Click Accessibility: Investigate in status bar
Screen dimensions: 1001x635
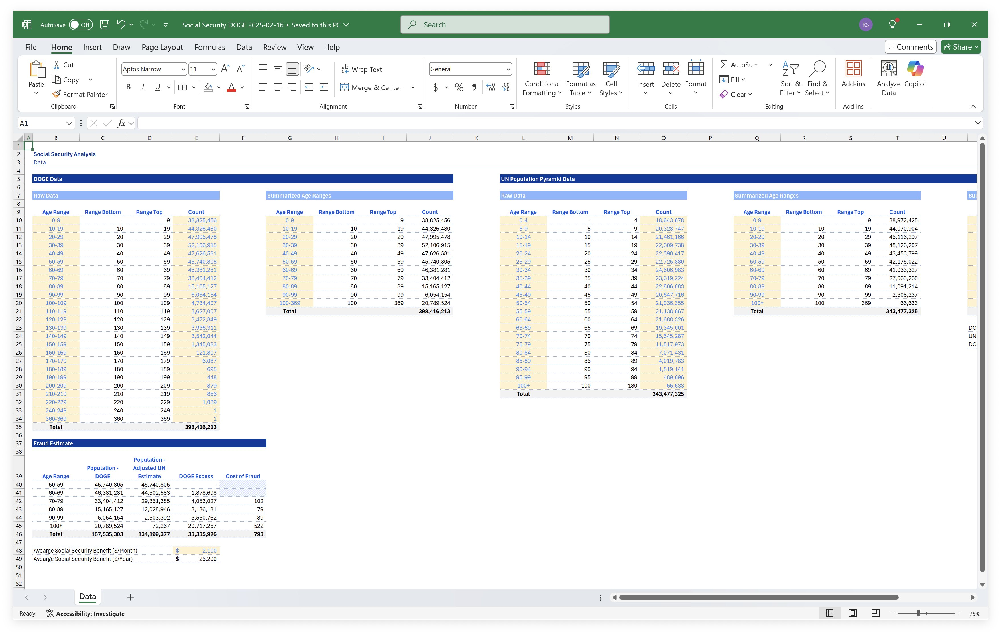click(x=85, y=613)
